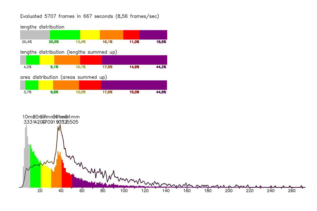Click purple segment of area distribution bar

[134, 85]
